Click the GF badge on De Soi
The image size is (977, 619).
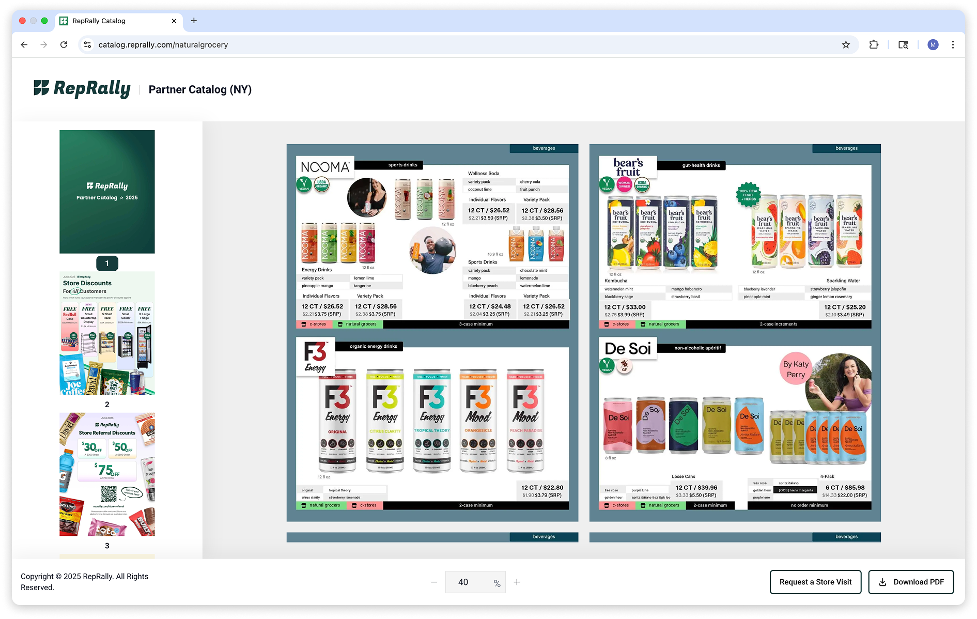coord(624,366)
